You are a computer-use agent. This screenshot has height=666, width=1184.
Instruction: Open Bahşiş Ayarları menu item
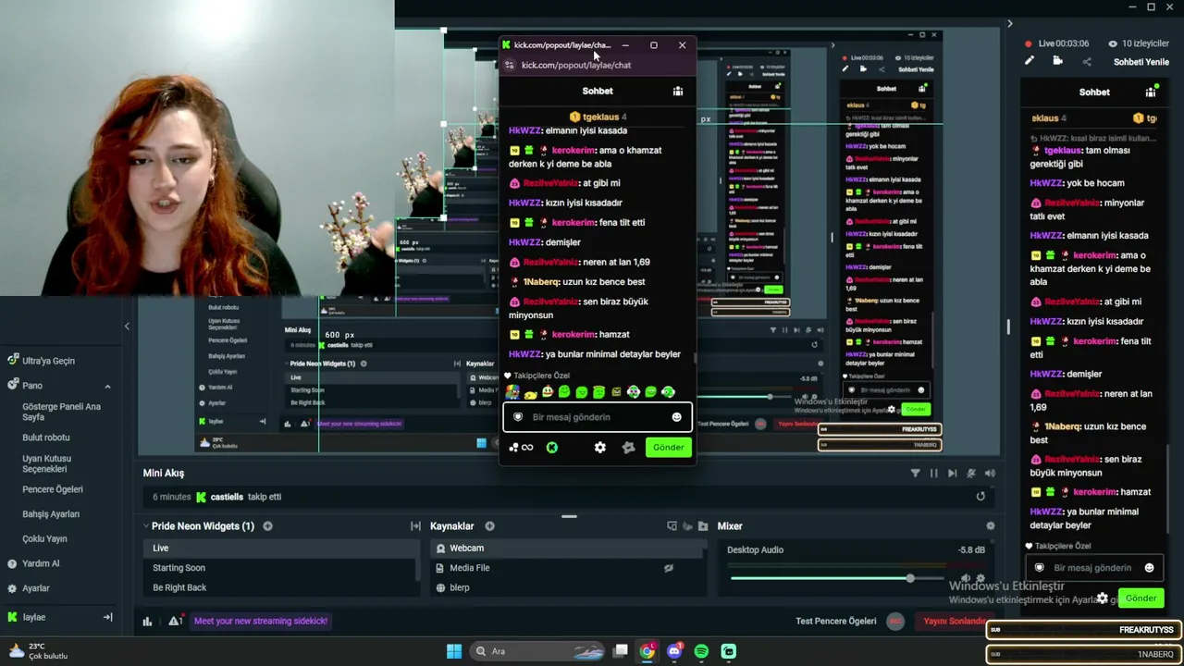coord(51,514)
